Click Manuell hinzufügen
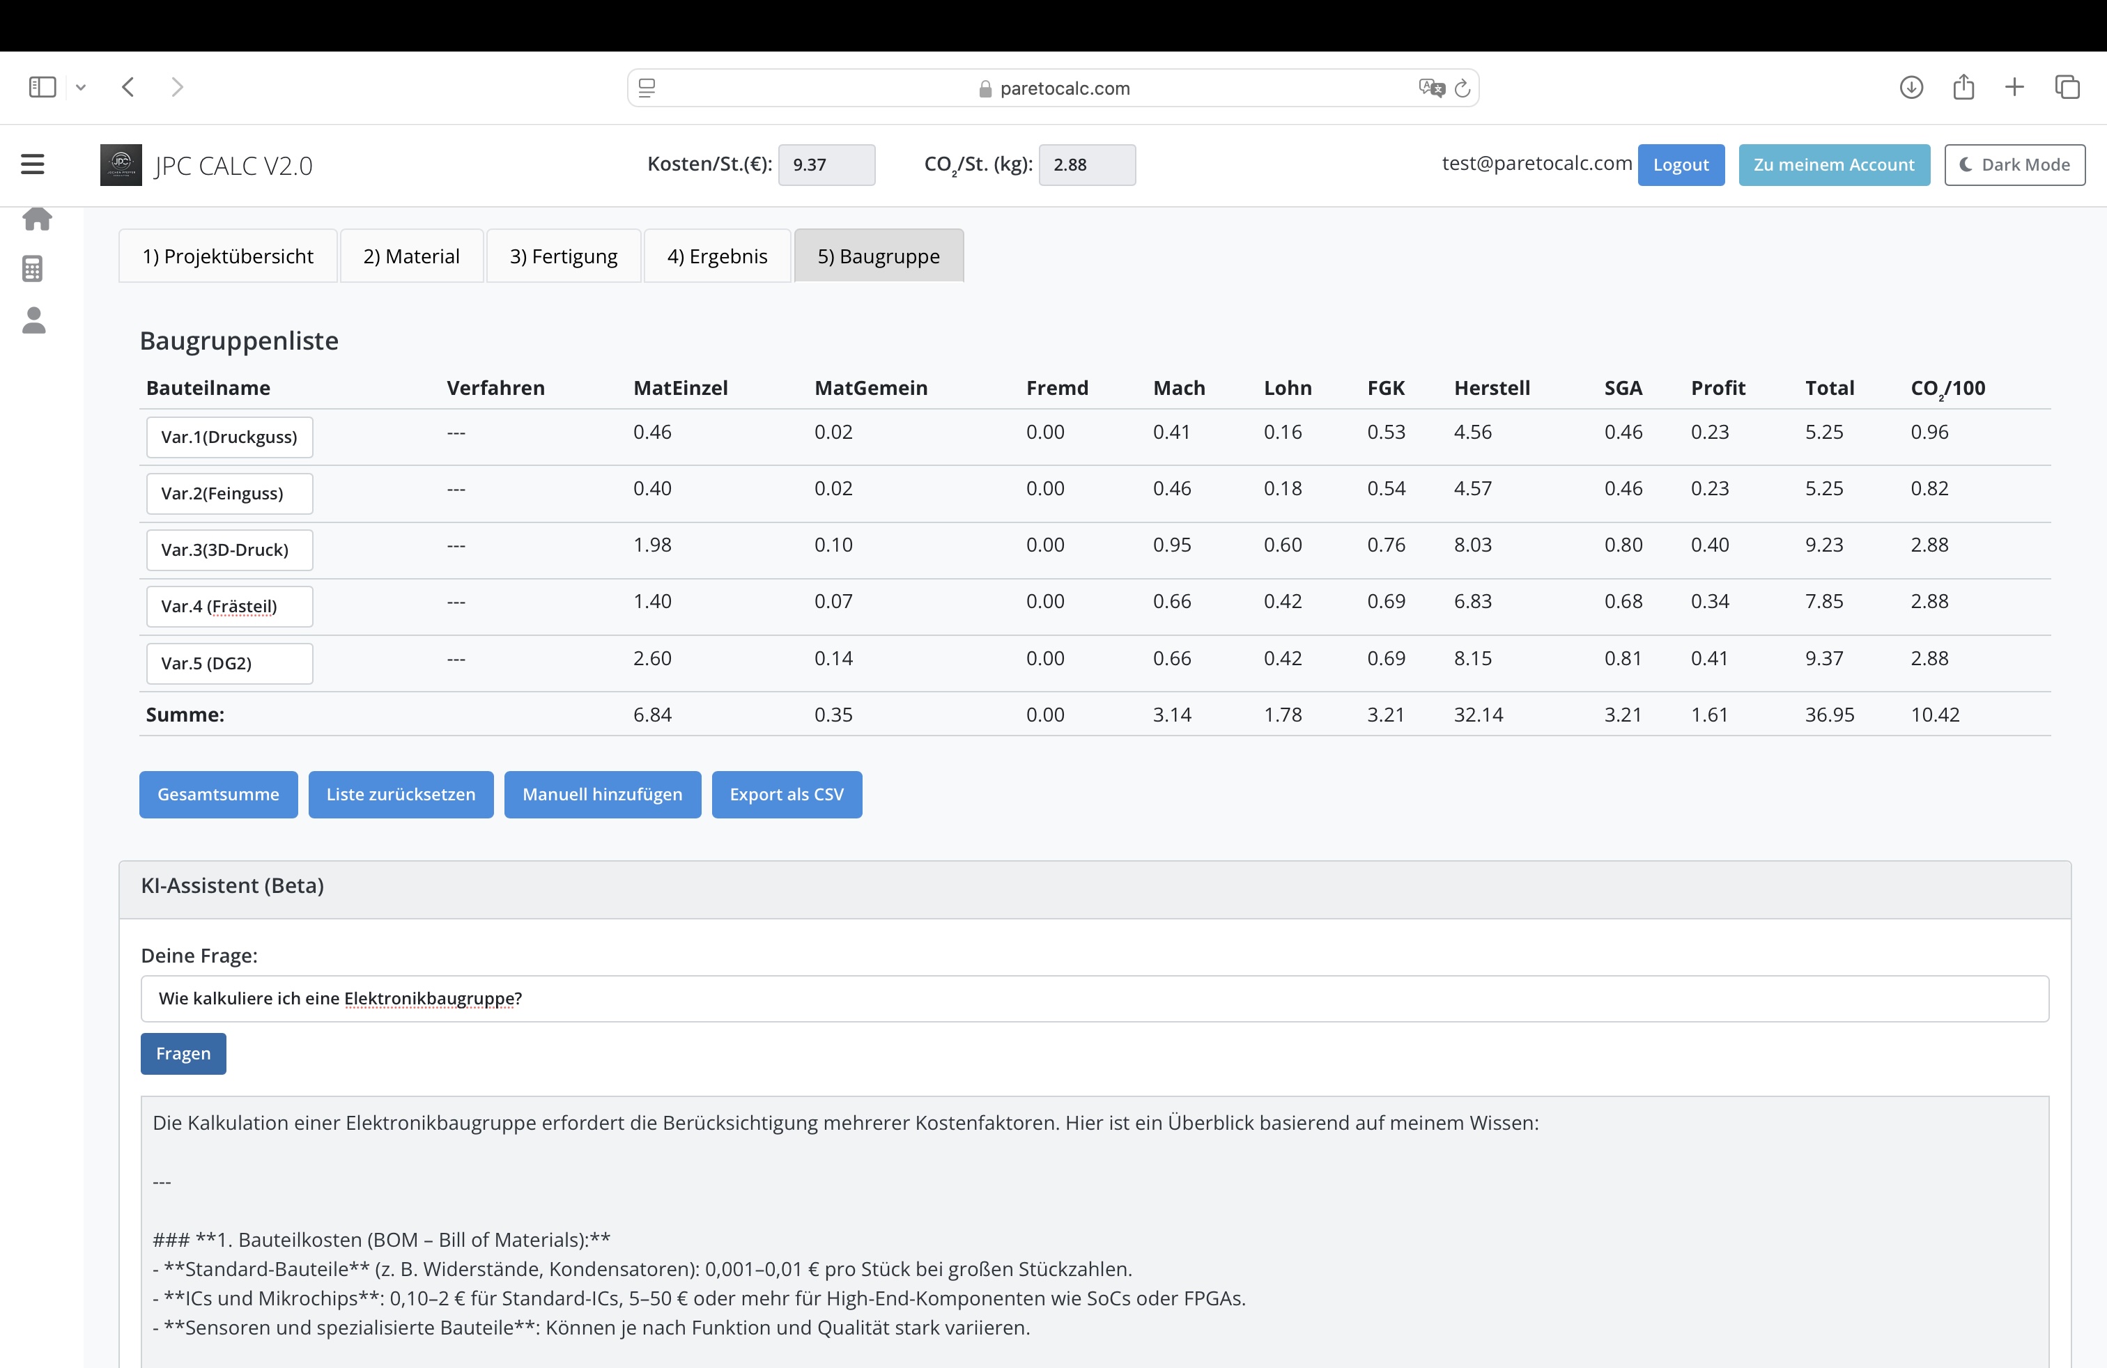Viewport: 2107px width, 1368px height. 602,794
